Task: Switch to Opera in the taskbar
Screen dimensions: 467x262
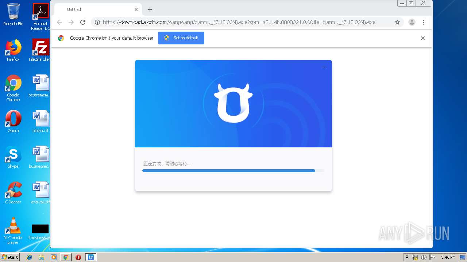Action: pyautogui.click(x=78, y=257)
